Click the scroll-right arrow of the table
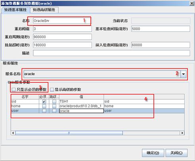Viewport: 195px width, 161px height. pyautogui.click(x=182, y=133)
